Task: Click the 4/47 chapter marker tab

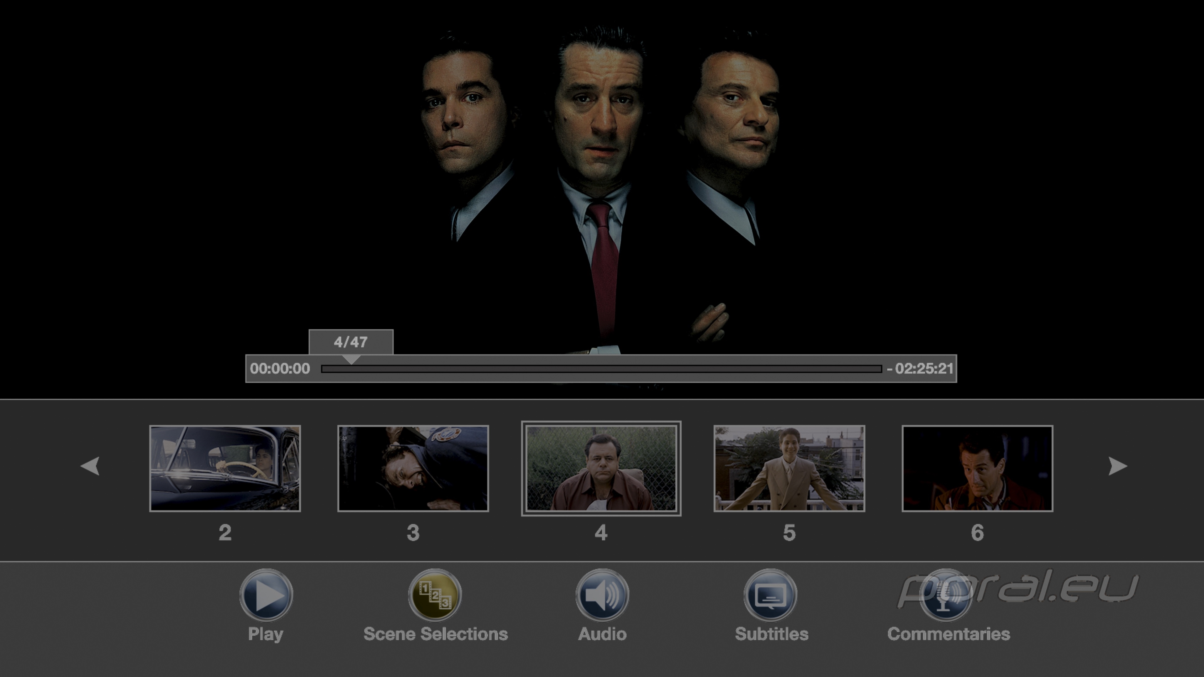Action: pos(351,342)
